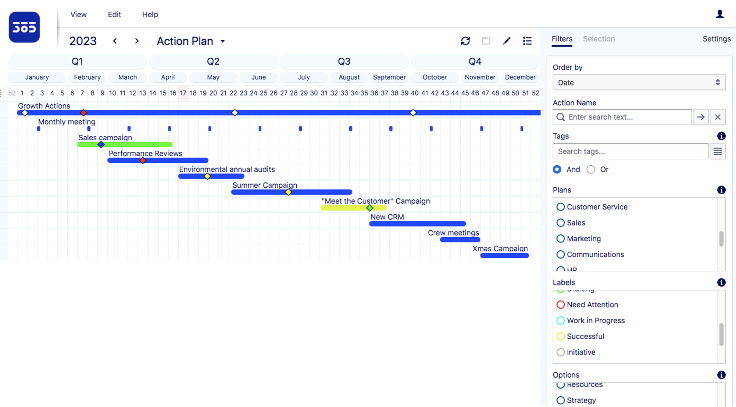Click the green Sales campaign bar
Image resolution: width=736 pixels, height=407 pixels.
coord(125,144)
